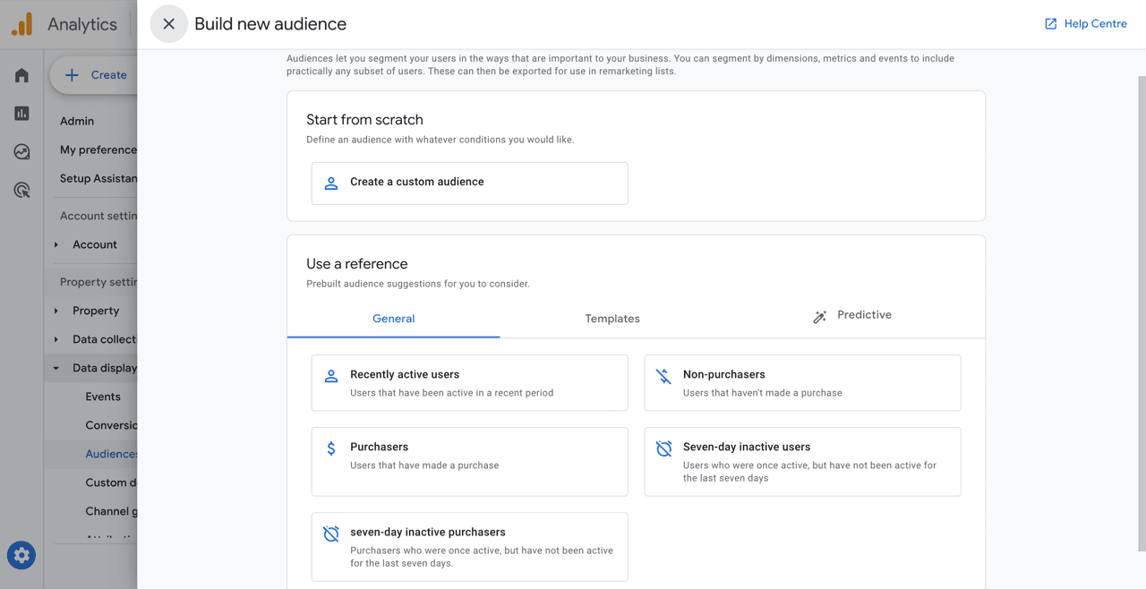Switch to the Templates tab

(612, 319)
